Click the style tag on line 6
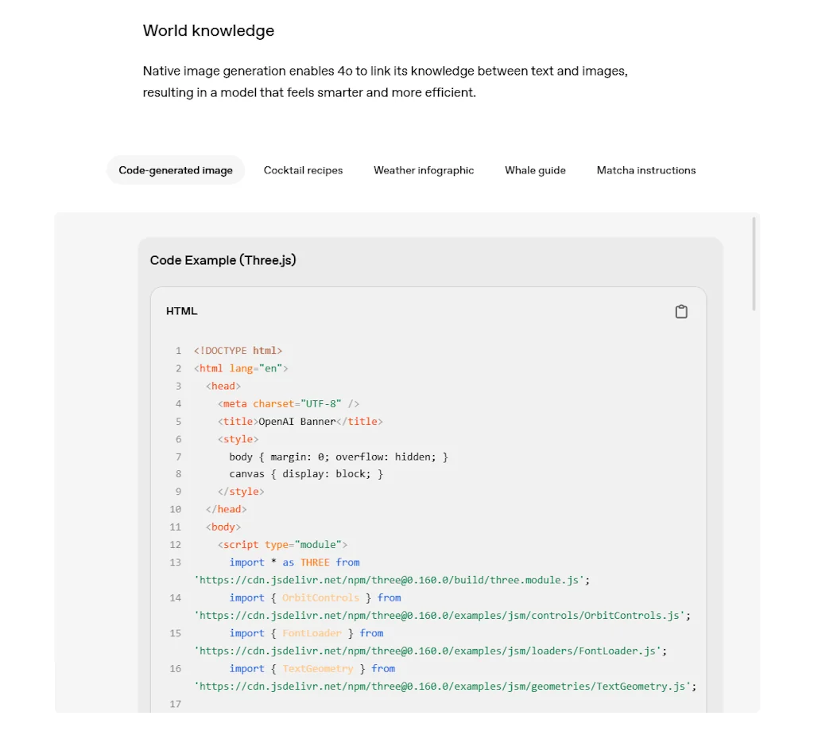Image resolution: width=814 pixels, height=739 pixels. tap(238, 438)
